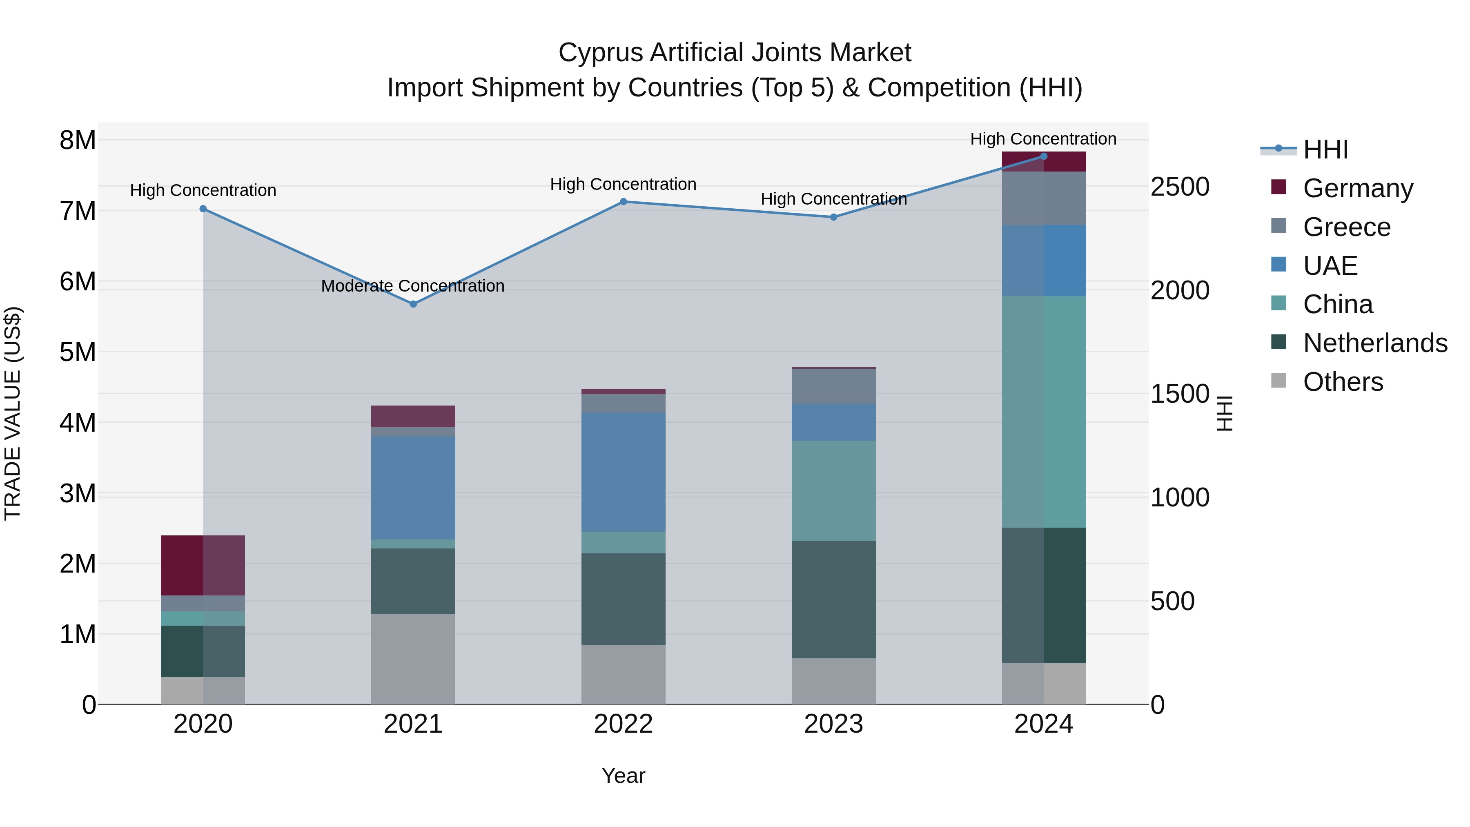This screenshot has width=1470, height=827.
Task: Click the 2024 x-axis year label
Action: 1044,724
